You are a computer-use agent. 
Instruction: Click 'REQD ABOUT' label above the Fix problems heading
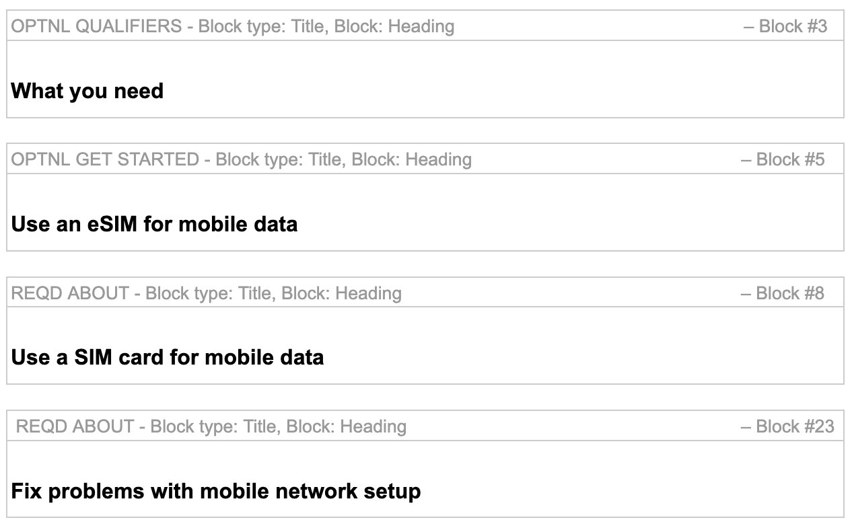(75, 426)
